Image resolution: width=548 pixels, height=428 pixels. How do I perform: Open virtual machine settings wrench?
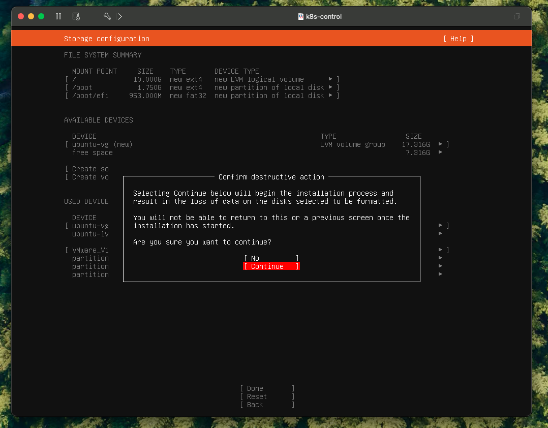[x=107, y=16]
